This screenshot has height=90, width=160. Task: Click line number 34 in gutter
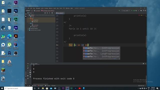(x=57, y=45)
